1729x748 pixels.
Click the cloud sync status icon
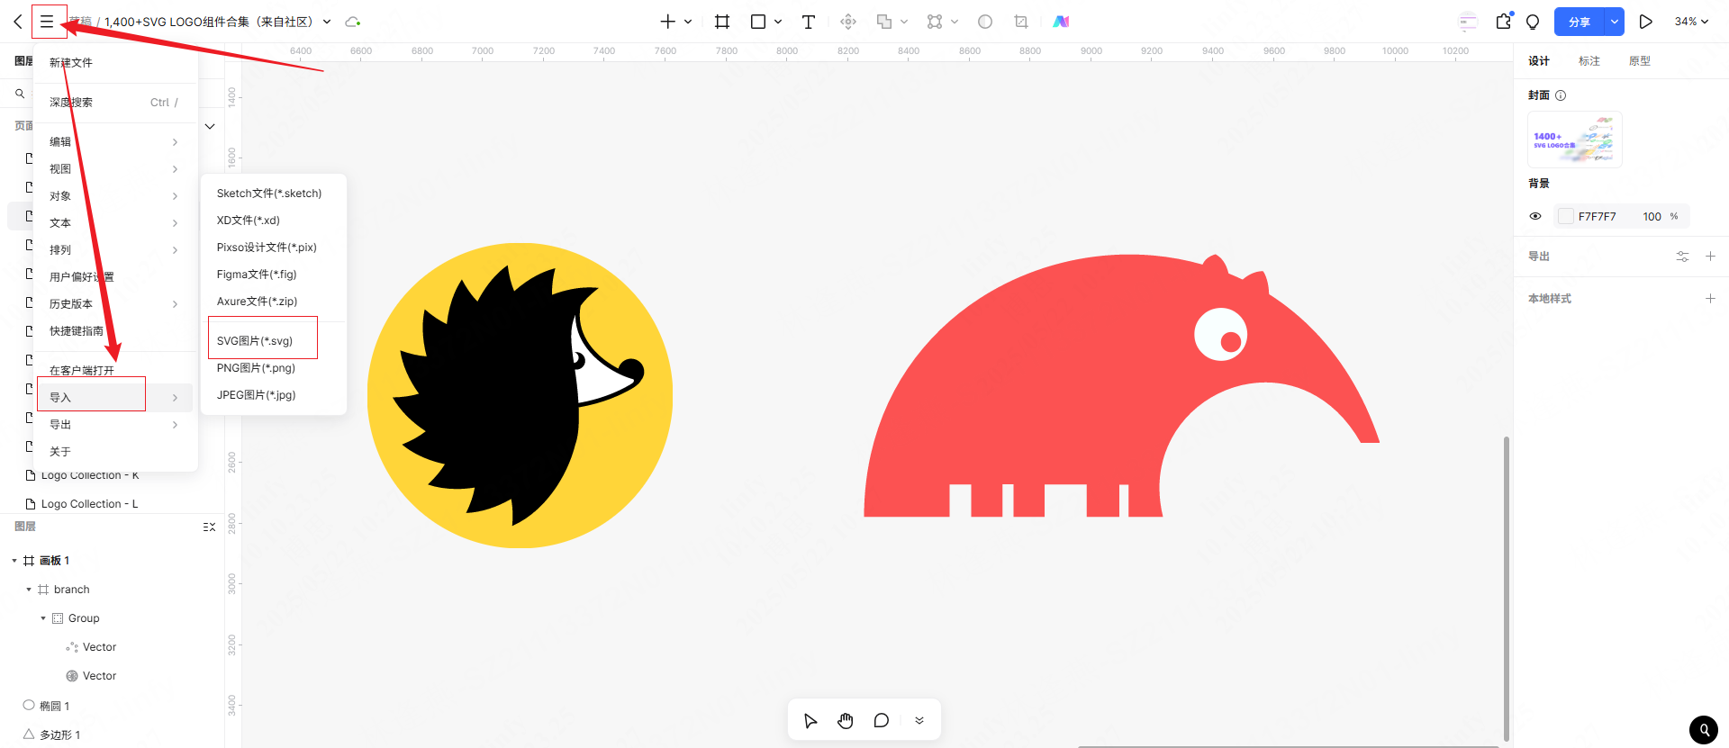click(353, 22)
